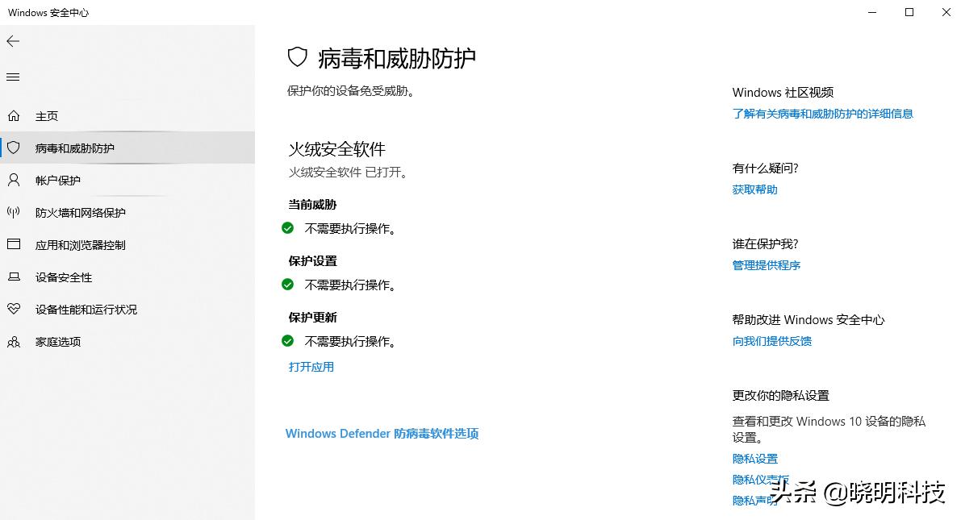Select the 主页 home icon in sidebar
This screenshot has height=520, width=961.
pos(14,115)
